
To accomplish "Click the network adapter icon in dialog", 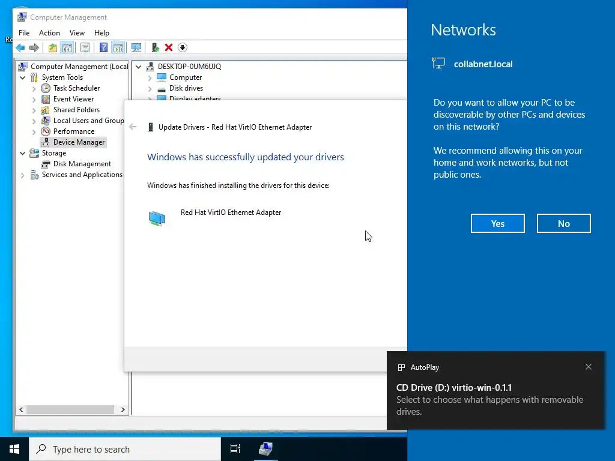I will [x=157, y=218].
